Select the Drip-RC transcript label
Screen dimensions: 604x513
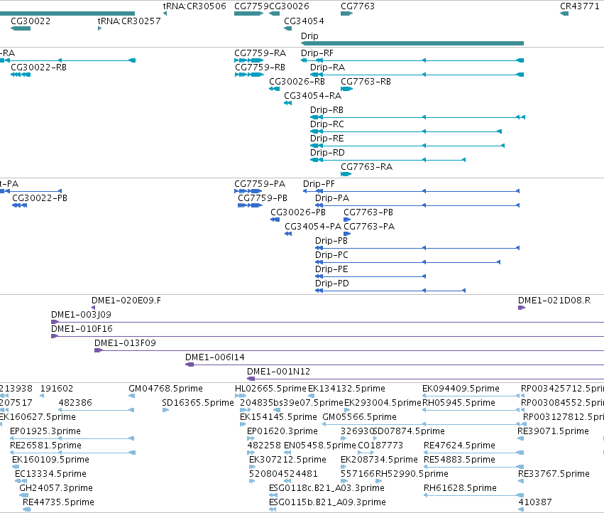327,124
